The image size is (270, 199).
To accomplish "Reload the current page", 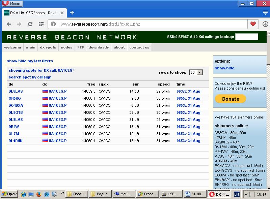I will [30, 24].
